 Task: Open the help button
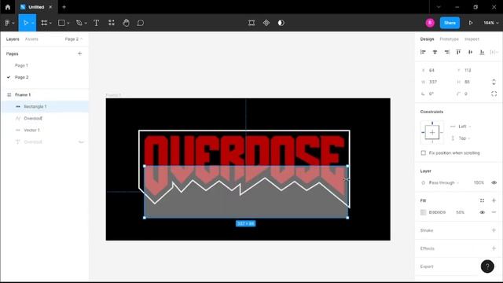click(x=487, y=266)
